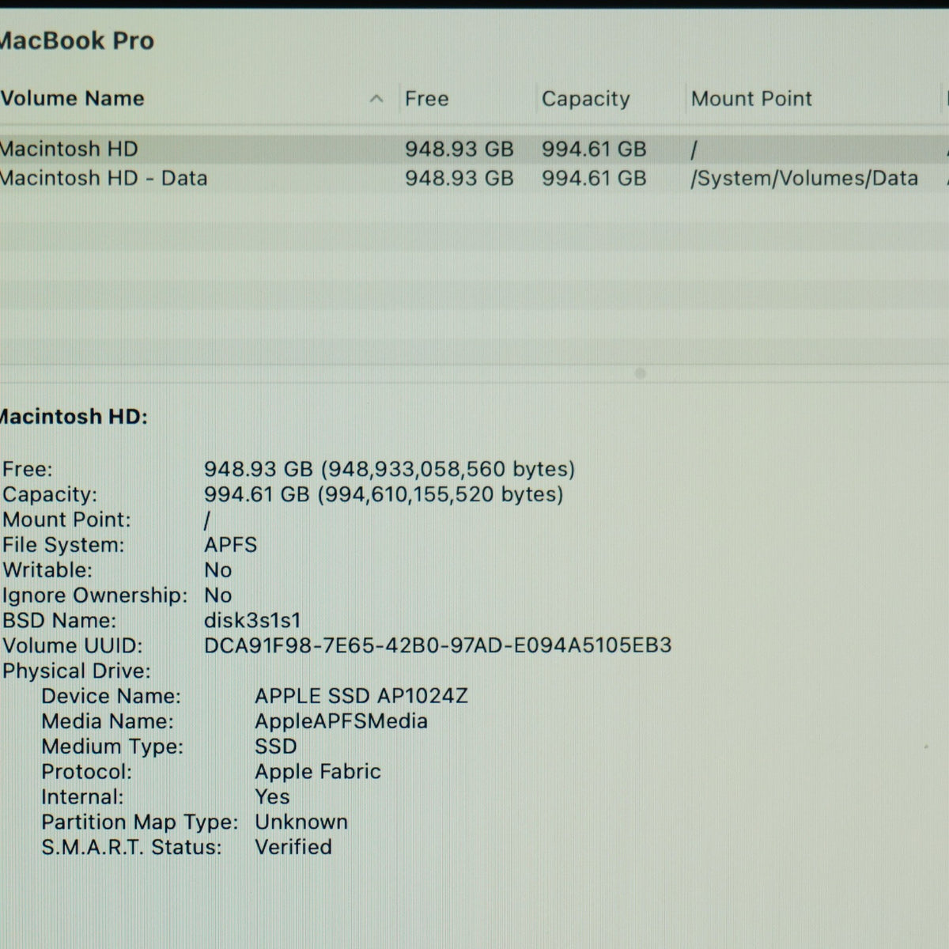This screenshot has height=949, width=949.
Task: Click the Device Name APPLE SSD AP1024Z
Action: [361, 696]
